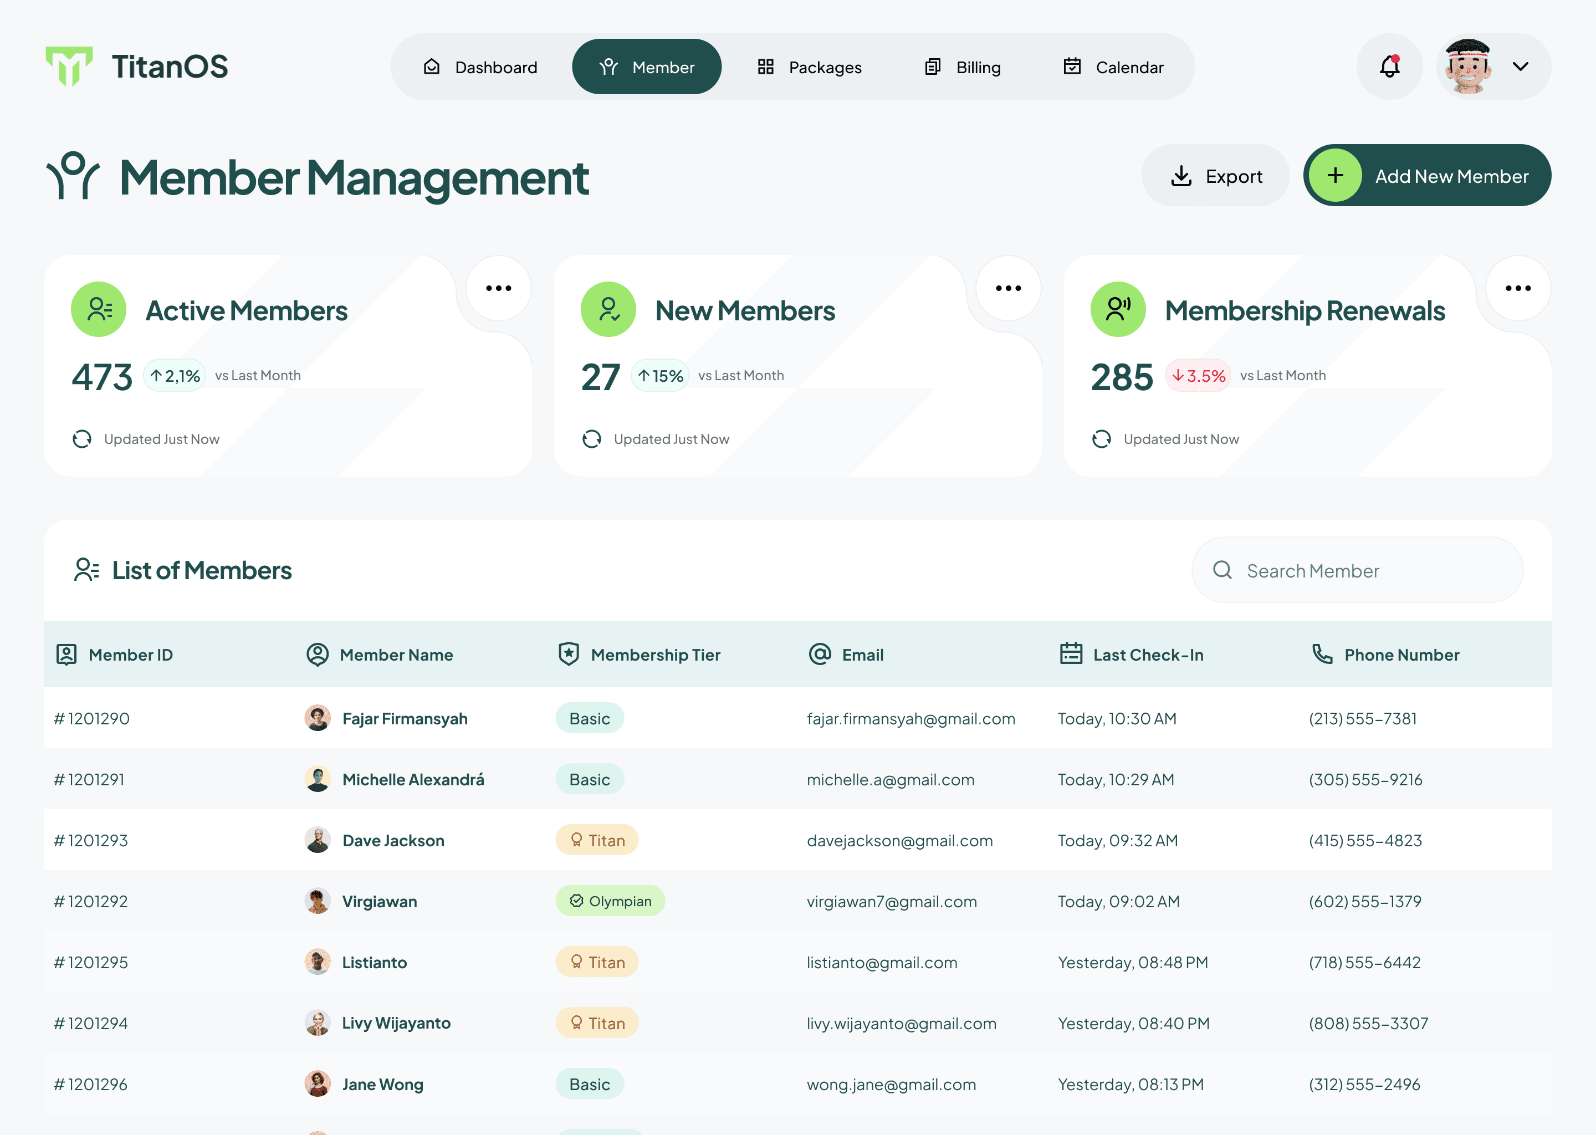This screenshot has height=1135, width=1596.
Task: Open New Members card options menu
Action: 1009,288
